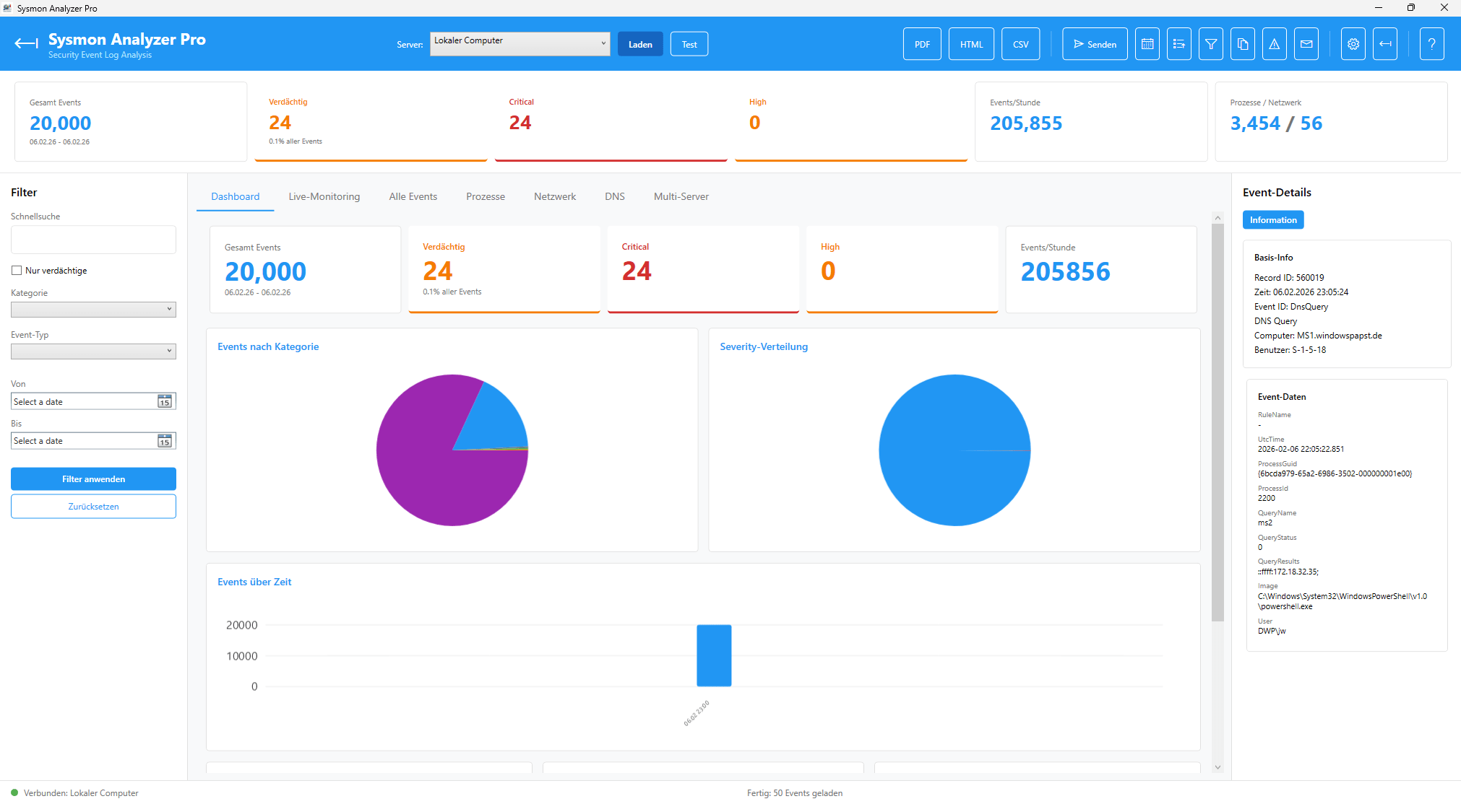Open the Bis date picker calendar

tap(165, 441)
